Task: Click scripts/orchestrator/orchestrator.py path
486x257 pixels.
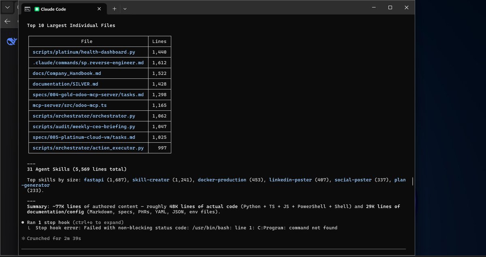Action: point(84,116)
